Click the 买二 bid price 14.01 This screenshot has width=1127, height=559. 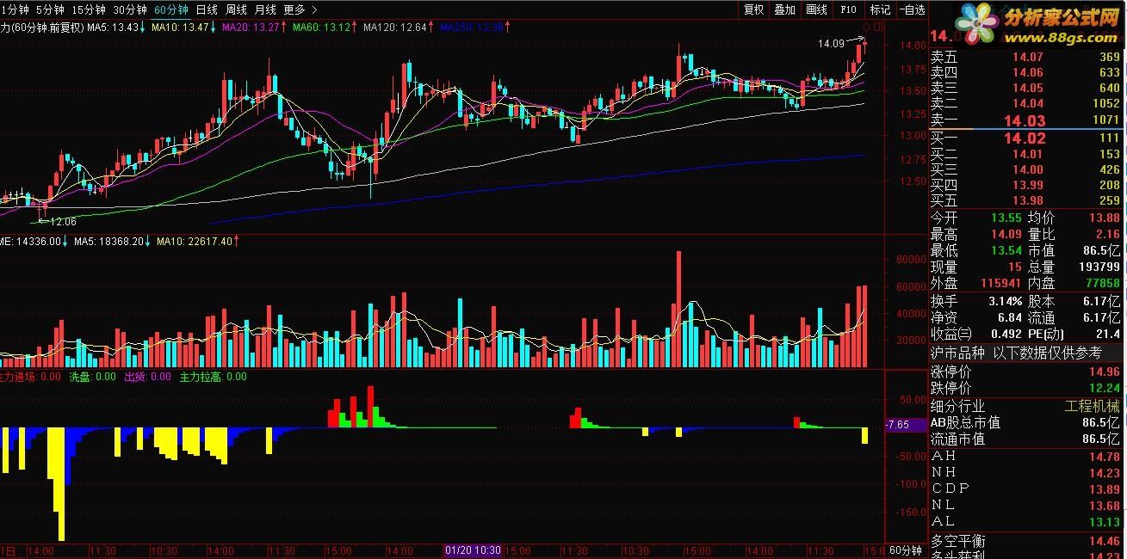pos(1027,154)
